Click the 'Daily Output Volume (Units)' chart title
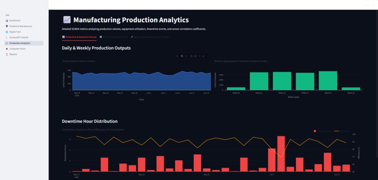The image size is (378, 180). coord(79,61)
